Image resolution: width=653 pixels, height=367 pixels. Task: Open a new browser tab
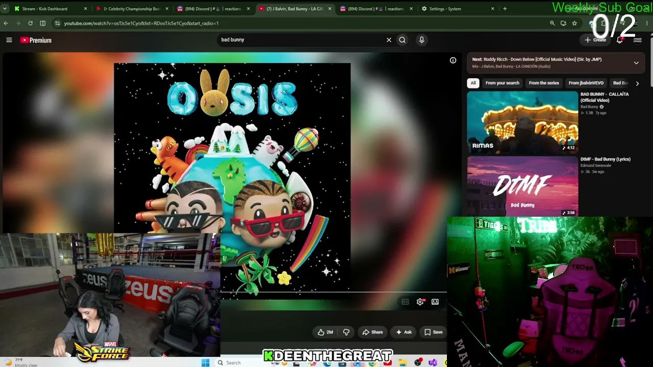tap(505, 9)
